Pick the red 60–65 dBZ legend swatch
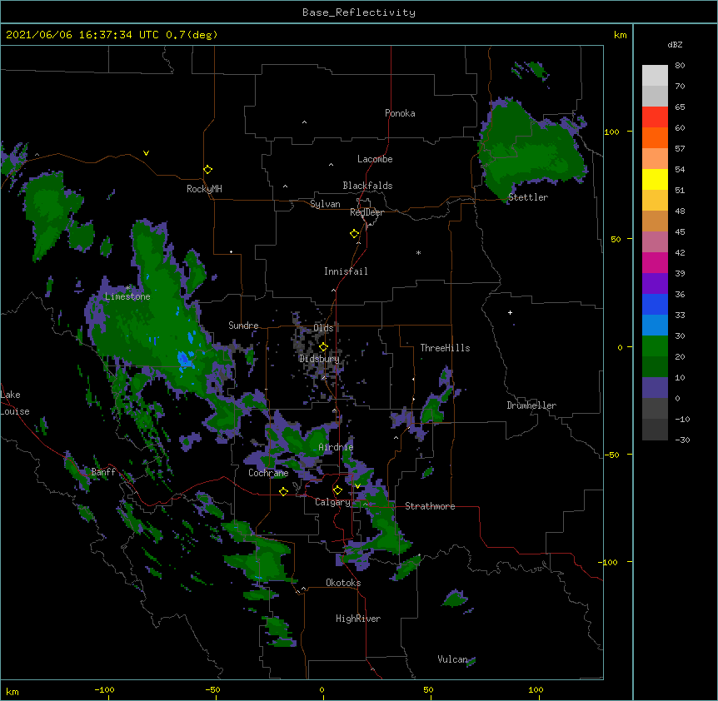This screenshot has height=701, width=718. 655,117
